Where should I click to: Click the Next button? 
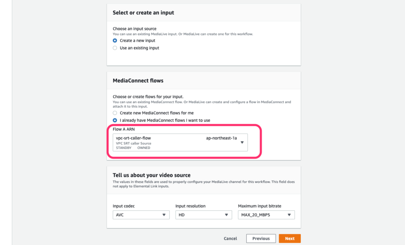pos(289,238)
